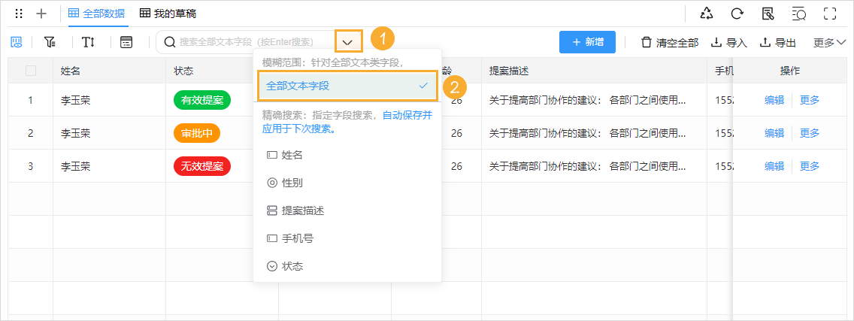Click the 新增 button
854x321 pixels.
point(587,42)
